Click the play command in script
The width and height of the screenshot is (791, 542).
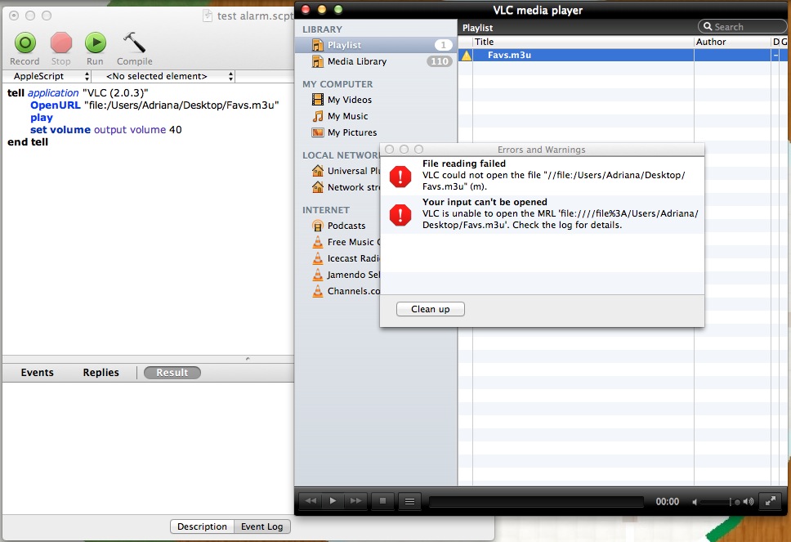coord(42,118)
